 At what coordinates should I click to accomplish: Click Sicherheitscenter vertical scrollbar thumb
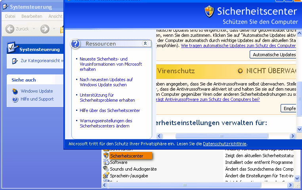click(299, 99)
